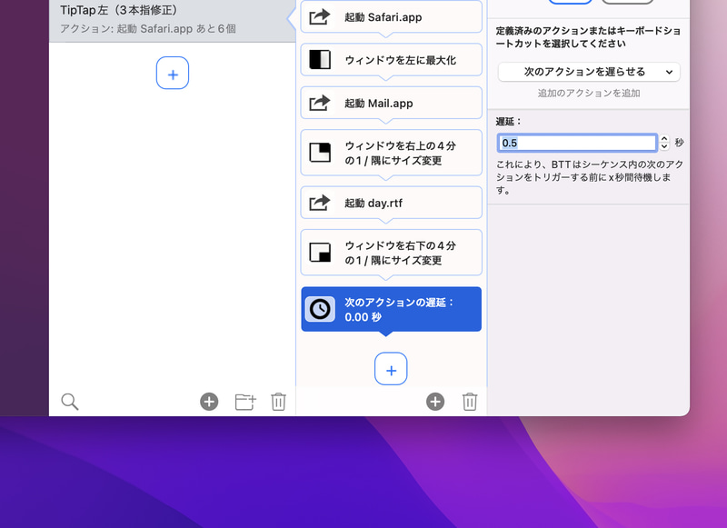Click the square plus button below the action sequence
Screen dimensions: 727x528
(391, 369)
